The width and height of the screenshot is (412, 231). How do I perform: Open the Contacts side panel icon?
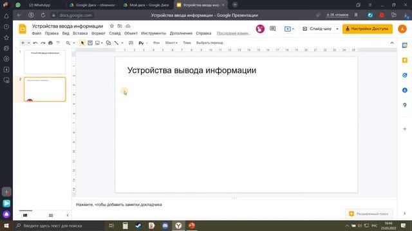[x=405, y=90]
